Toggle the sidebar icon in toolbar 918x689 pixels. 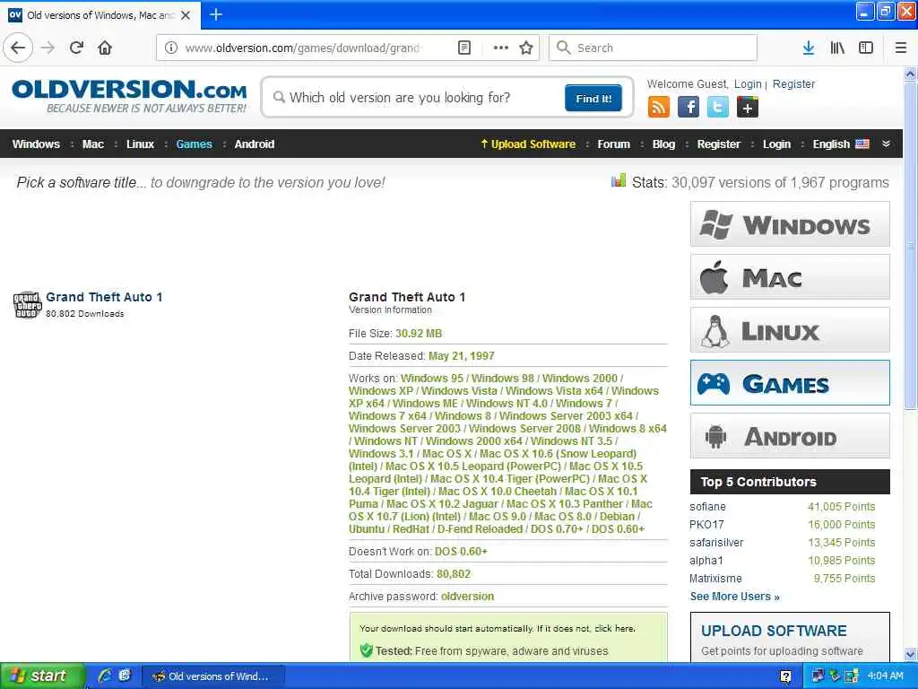point(866,48)
